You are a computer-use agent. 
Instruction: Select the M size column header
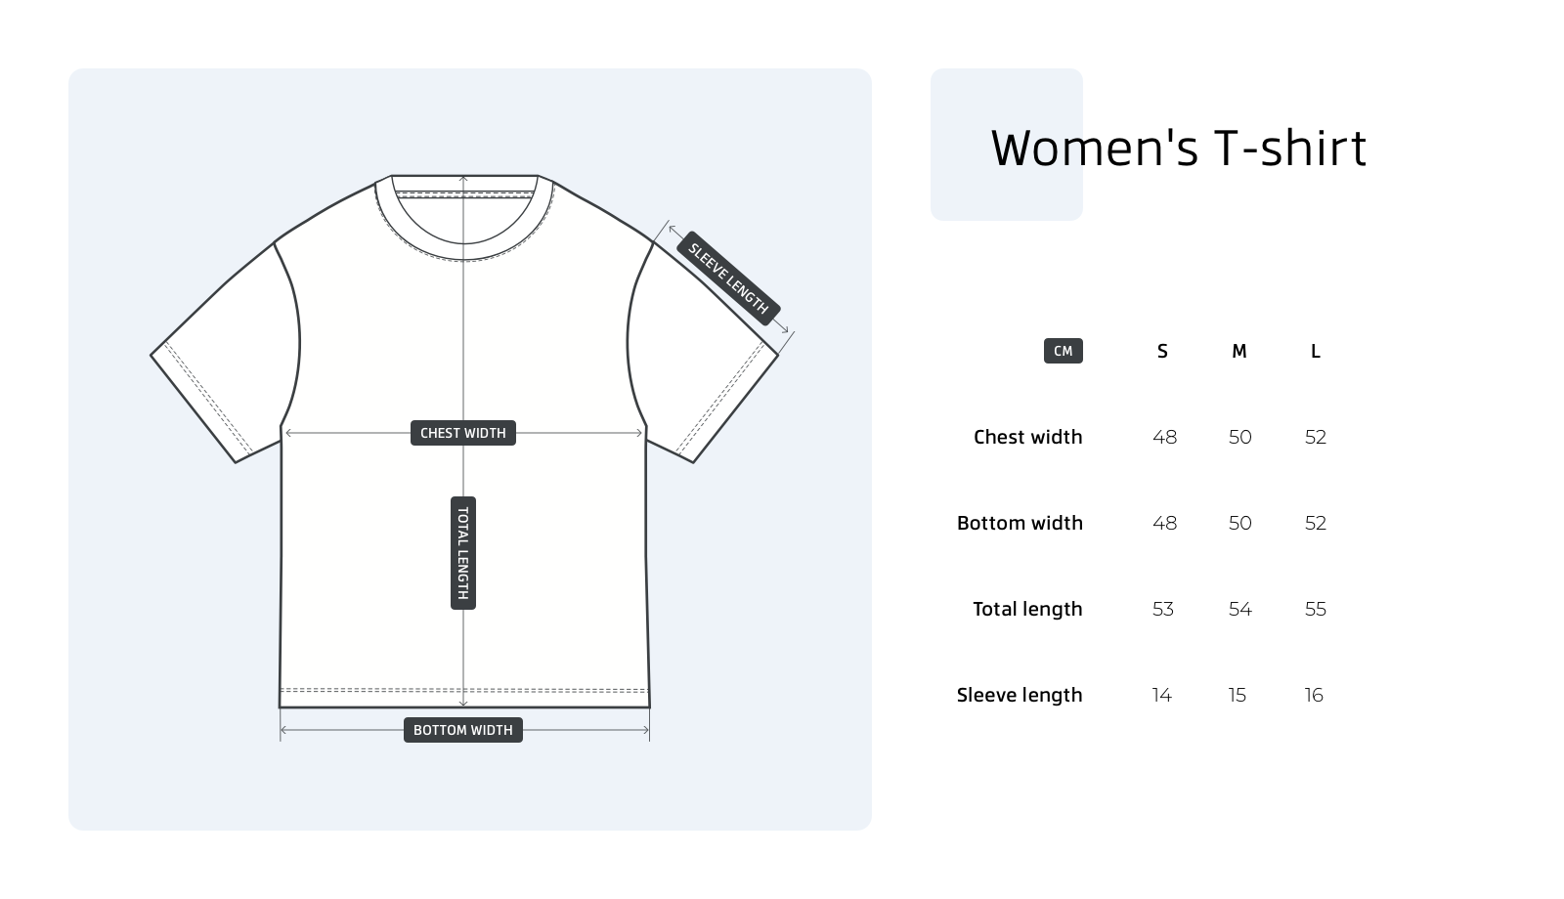point(1238,351)
